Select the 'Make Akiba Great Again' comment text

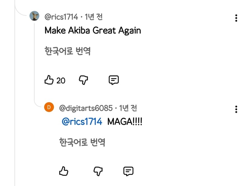click(92, 30)
